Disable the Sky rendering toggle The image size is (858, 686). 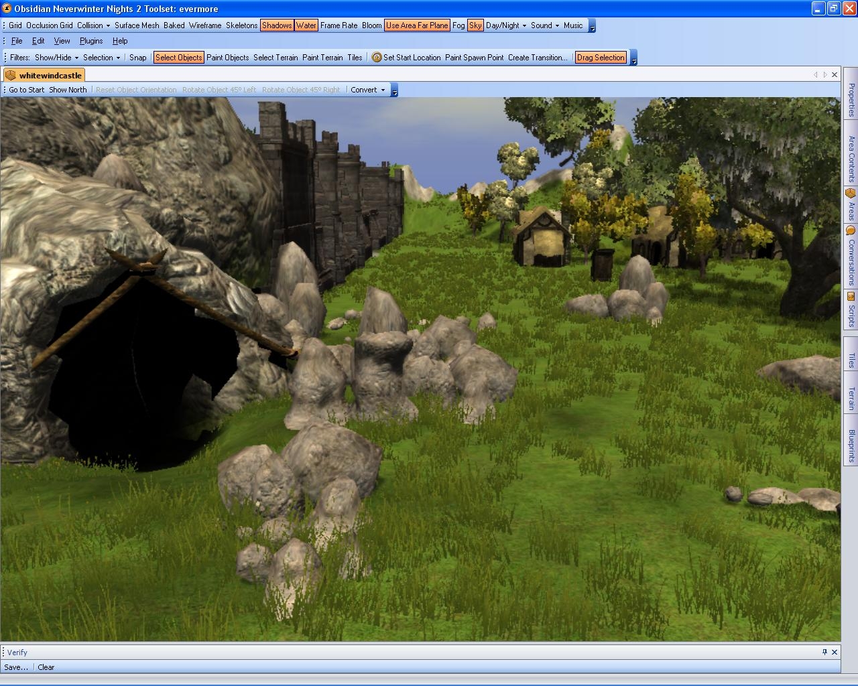click(475, 25)
